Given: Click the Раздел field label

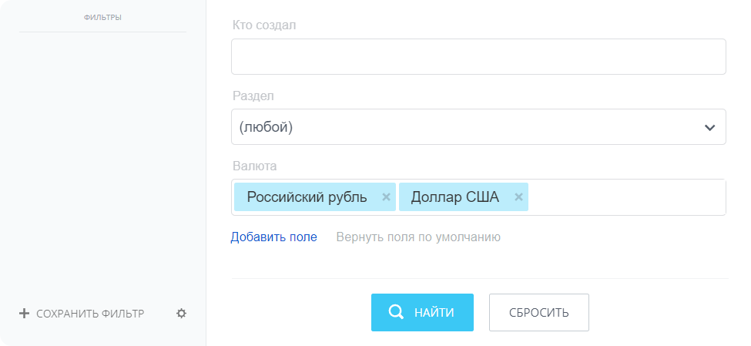Looking at the screenshot, I should pyautogui.click(x=253, y=96).
